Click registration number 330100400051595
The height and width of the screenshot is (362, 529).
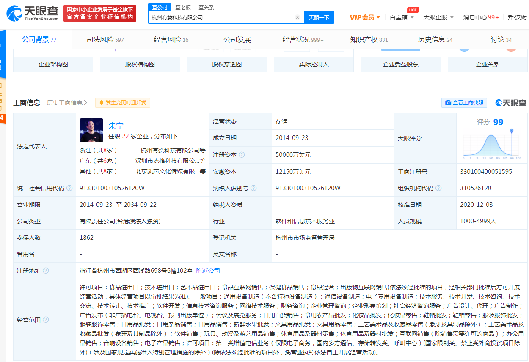[486, 172]
